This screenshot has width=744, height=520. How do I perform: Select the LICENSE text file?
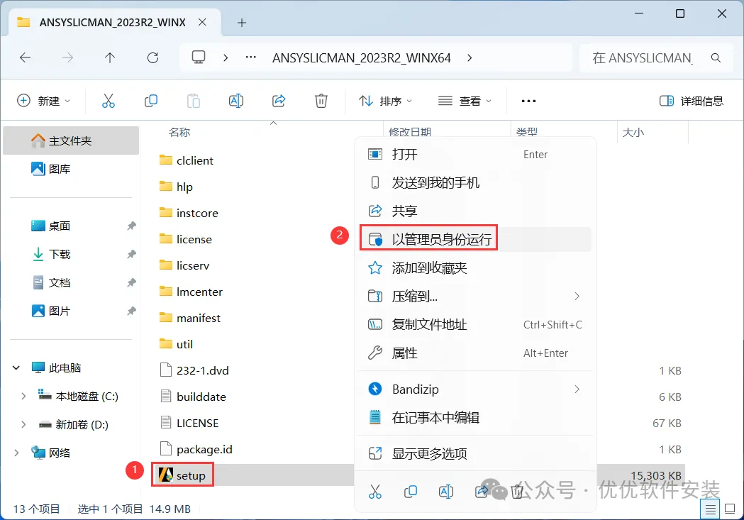click(x=189, y=423)
